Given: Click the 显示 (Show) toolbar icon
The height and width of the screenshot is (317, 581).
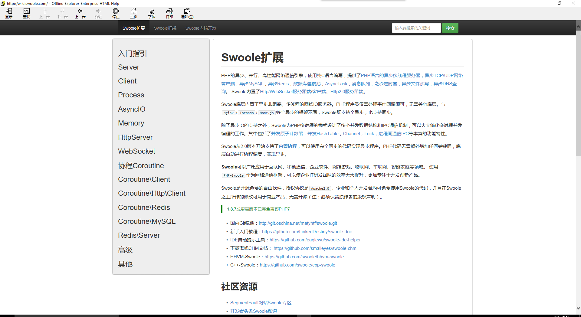Looking at the screenshot, I should pyautogui.click(x=9, y=14).
